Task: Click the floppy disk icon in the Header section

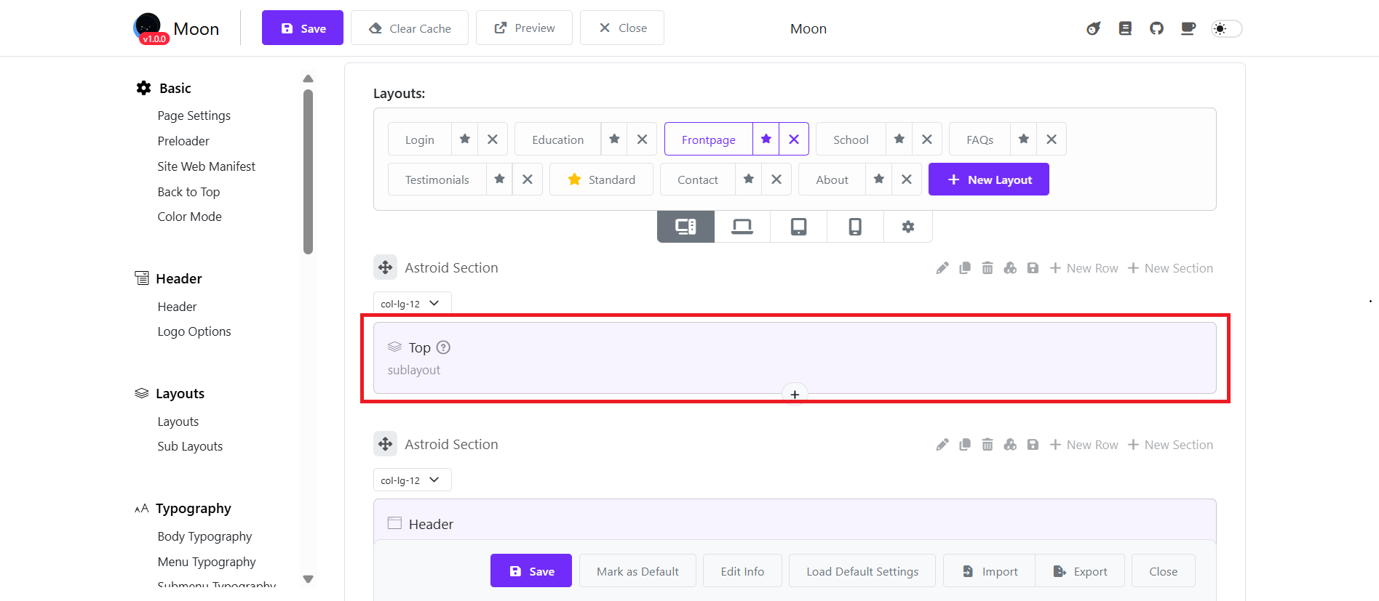Action: coord(1033,445)
